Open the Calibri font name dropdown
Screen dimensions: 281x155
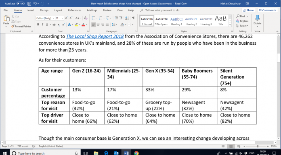pos(45,18)
